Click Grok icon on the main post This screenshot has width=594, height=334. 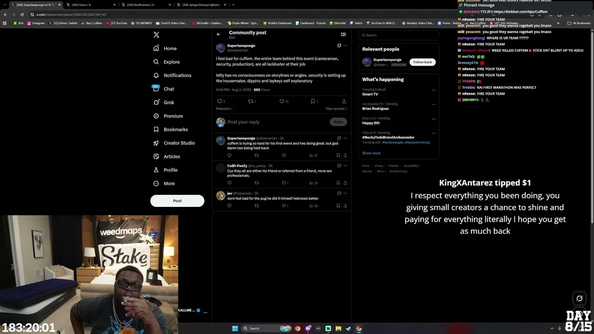pos(339,45)
